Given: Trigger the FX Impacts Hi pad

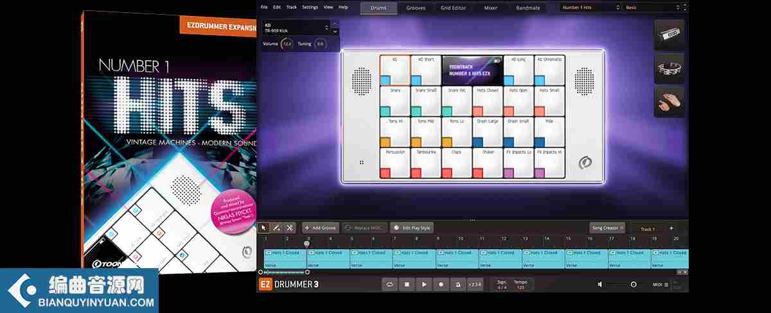Looking at the screenshot, I should [550, 163].
